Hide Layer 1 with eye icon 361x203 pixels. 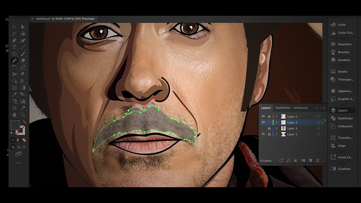(263, 134)
